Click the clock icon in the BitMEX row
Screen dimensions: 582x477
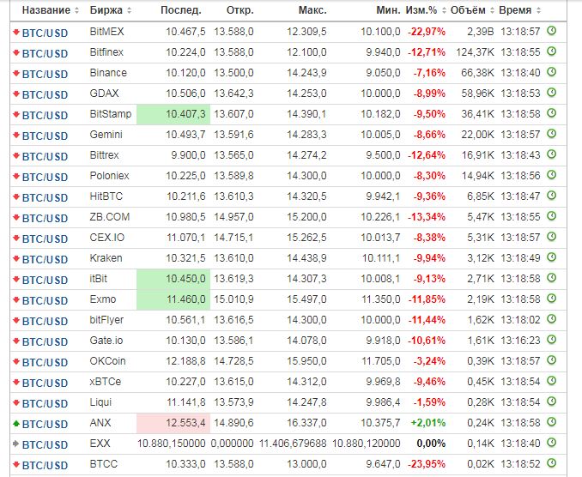[x=552, y=31]
